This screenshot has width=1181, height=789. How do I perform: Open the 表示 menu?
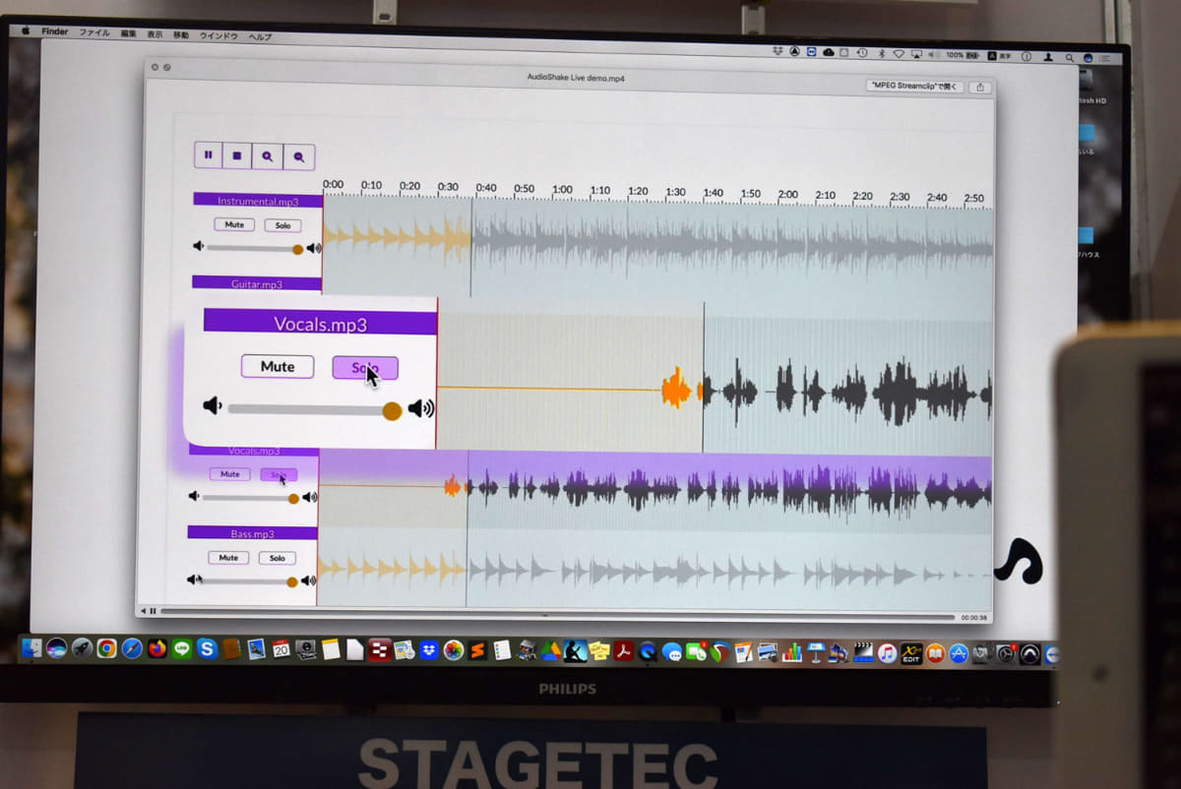pyautogui.click(x=155, y=34)
